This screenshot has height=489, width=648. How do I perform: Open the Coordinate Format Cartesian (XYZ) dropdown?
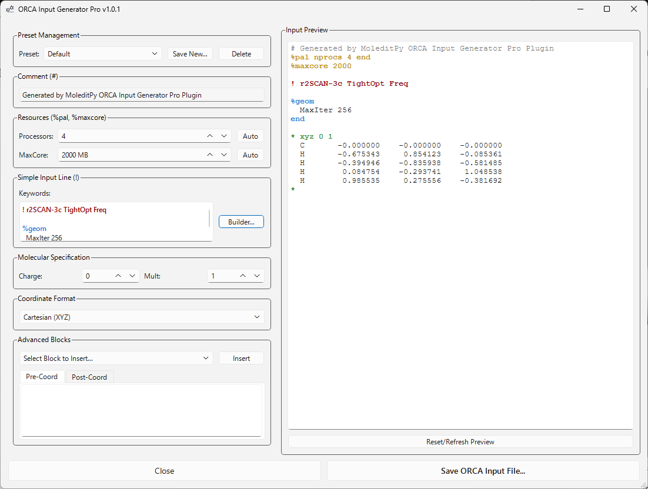(142, 317)
